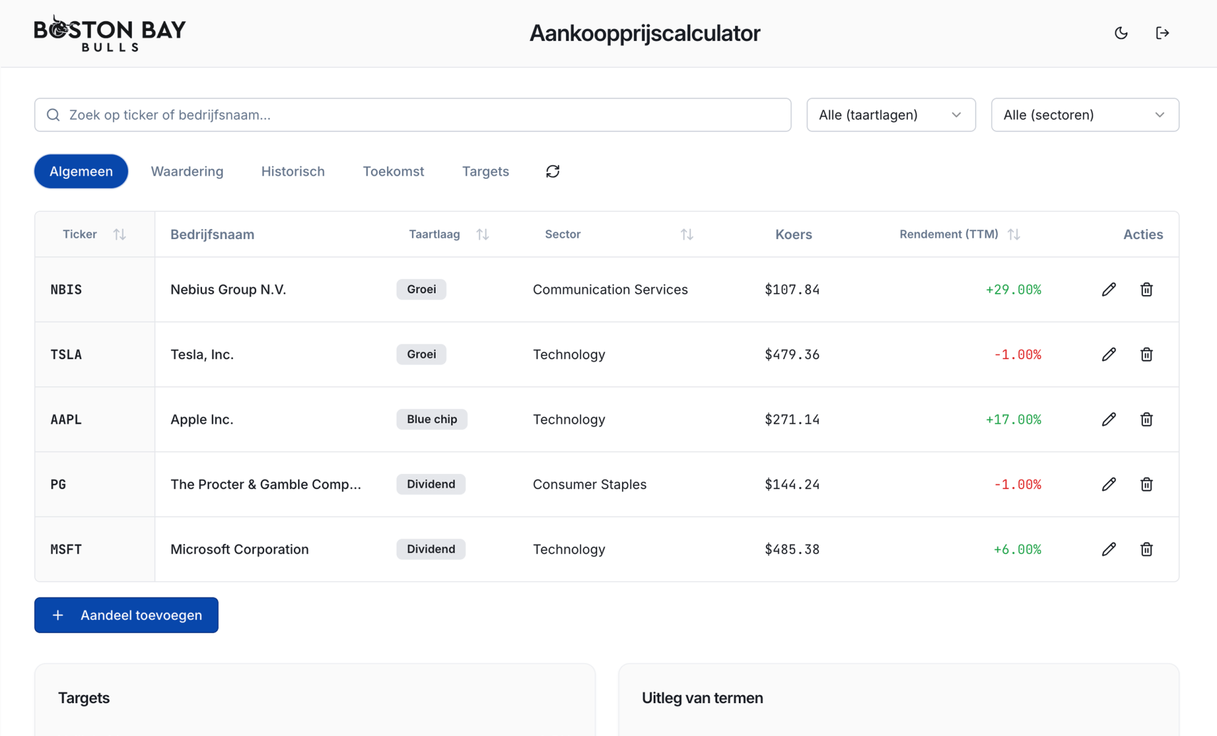This screenshot has height=736, width=1217.
Task: Toggle sort order on Taartlaag column
Action: click(483, 234)
